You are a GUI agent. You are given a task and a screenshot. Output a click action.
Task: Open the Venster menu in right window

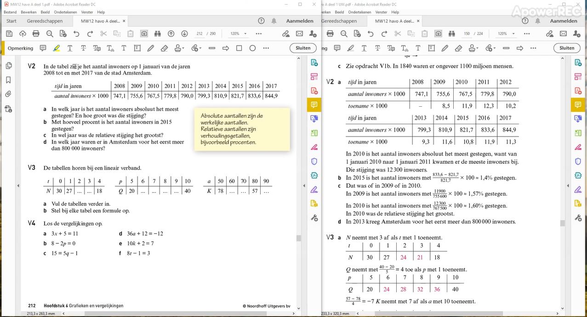(x=382, y=12)
